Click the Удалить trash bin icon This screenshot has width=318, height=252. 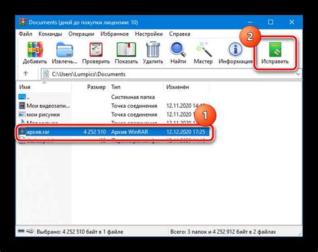(153, 50)
